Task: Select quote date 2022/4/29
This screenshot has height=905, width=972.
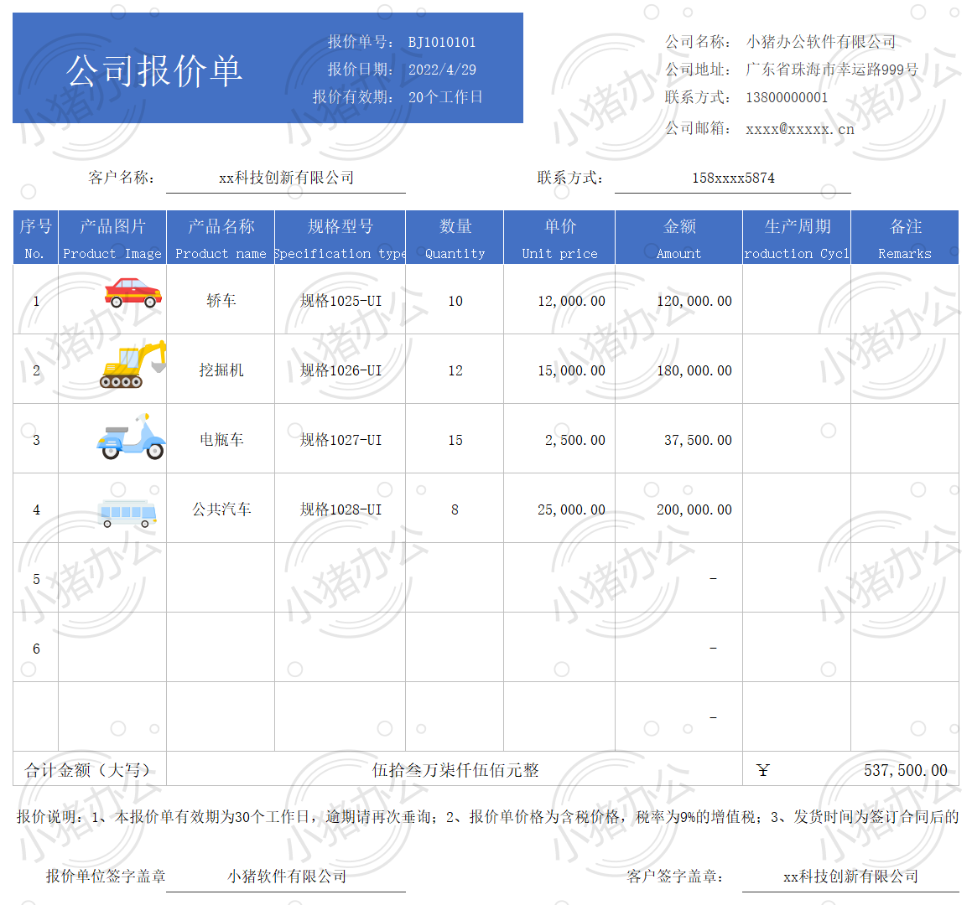Action: coord(442,70)
